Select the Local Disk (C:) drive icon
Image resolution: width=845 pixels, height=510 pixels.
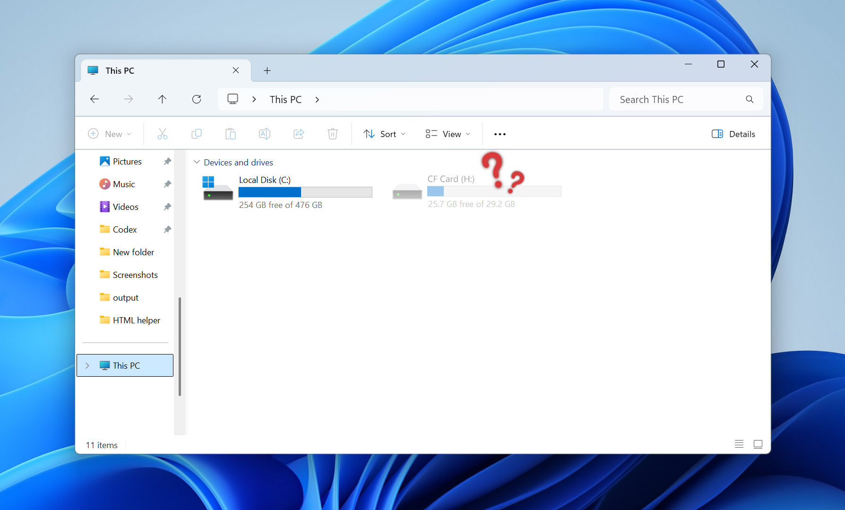(218, 188)
